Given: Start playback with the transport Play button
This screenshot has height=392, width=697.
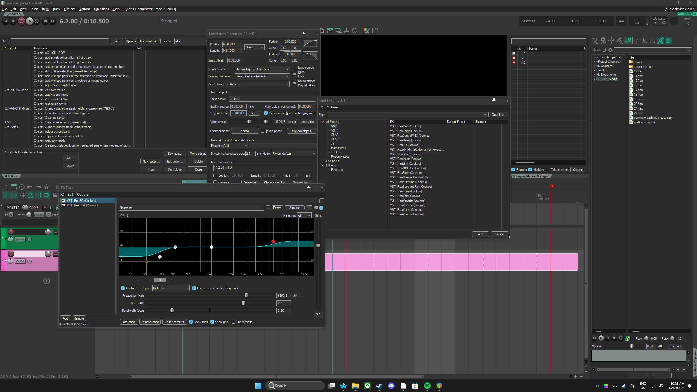Looking at the screenshot, I should click(29, 21).
